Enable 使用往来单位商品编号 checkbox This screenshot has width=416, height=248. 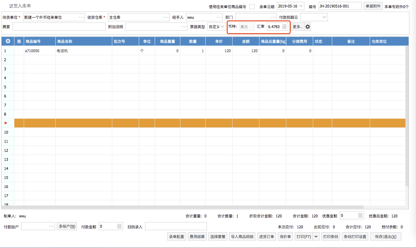click(252, 7)
